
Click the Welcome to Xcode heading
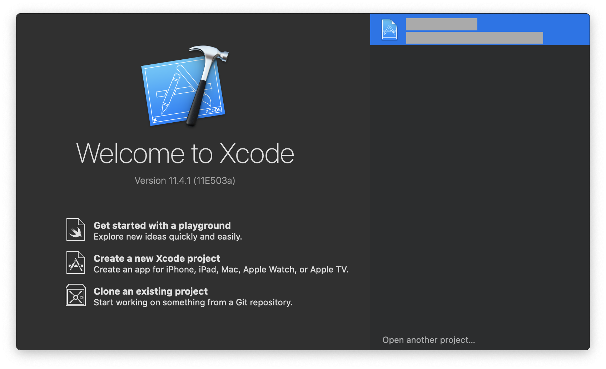click(185, 154)
